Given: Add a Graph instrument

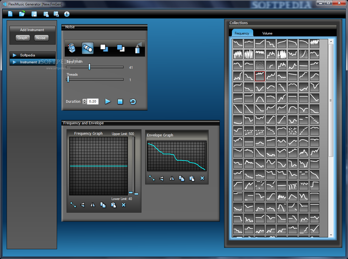Looking at the screenshot, I should pos(22,38).
